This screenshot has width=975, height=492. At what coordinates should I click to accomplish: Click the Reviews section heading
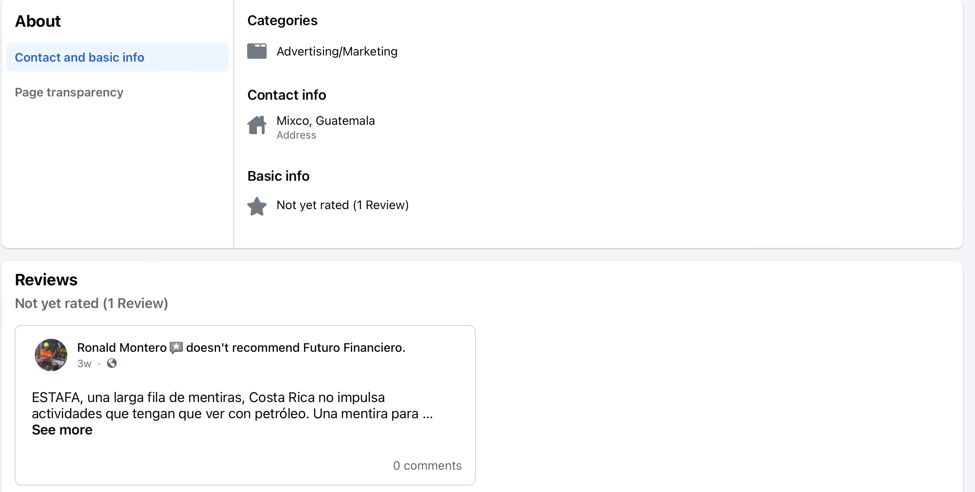pyautogui.click(x=46, y=280)
